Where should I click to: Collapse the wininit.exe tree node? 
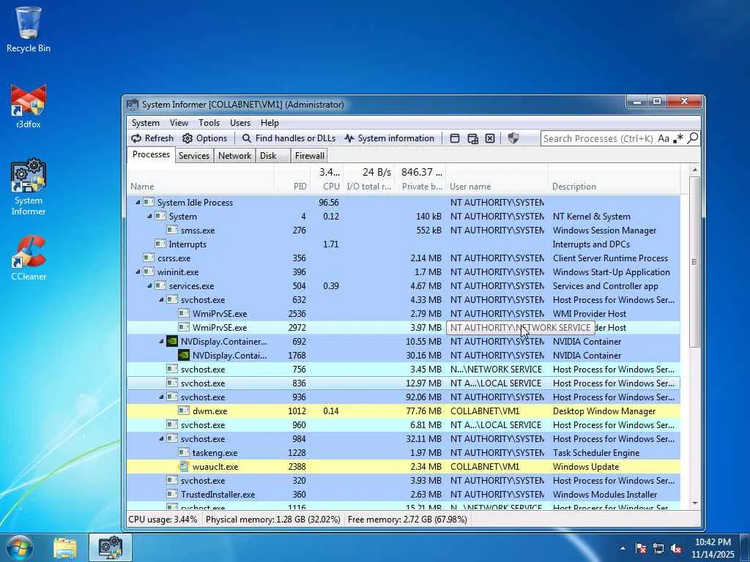tap(138, 271)
